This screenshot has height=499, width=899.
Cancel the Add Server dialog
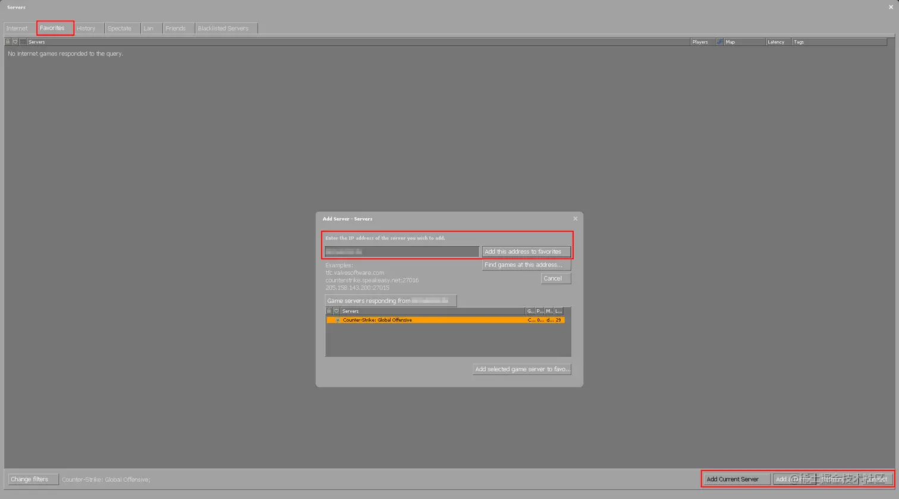point(556,278)
